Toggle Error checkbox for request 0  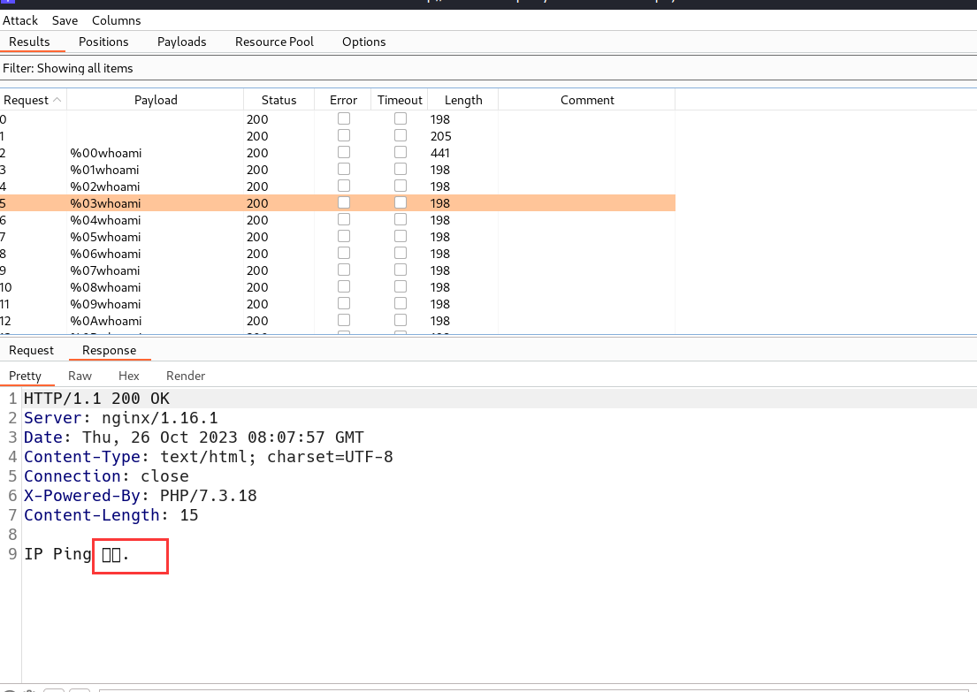pyautogui.click(x=344, y=118)
